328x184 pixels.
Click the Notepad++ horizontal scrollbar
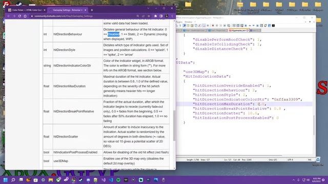(230, 155)
